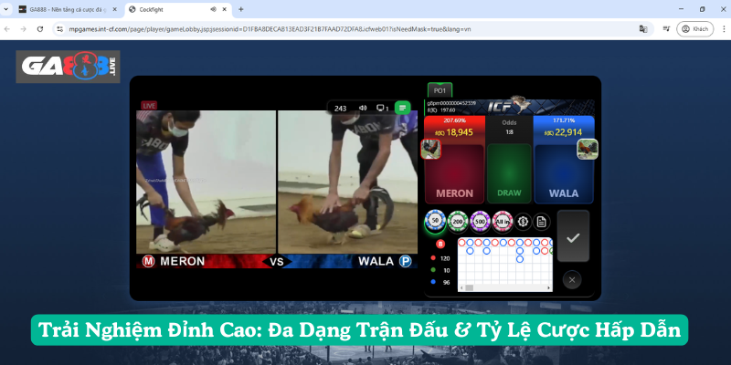This screenshot has width=731, height=365.
Task: Go back in browser history
Action: click(7, 29)
